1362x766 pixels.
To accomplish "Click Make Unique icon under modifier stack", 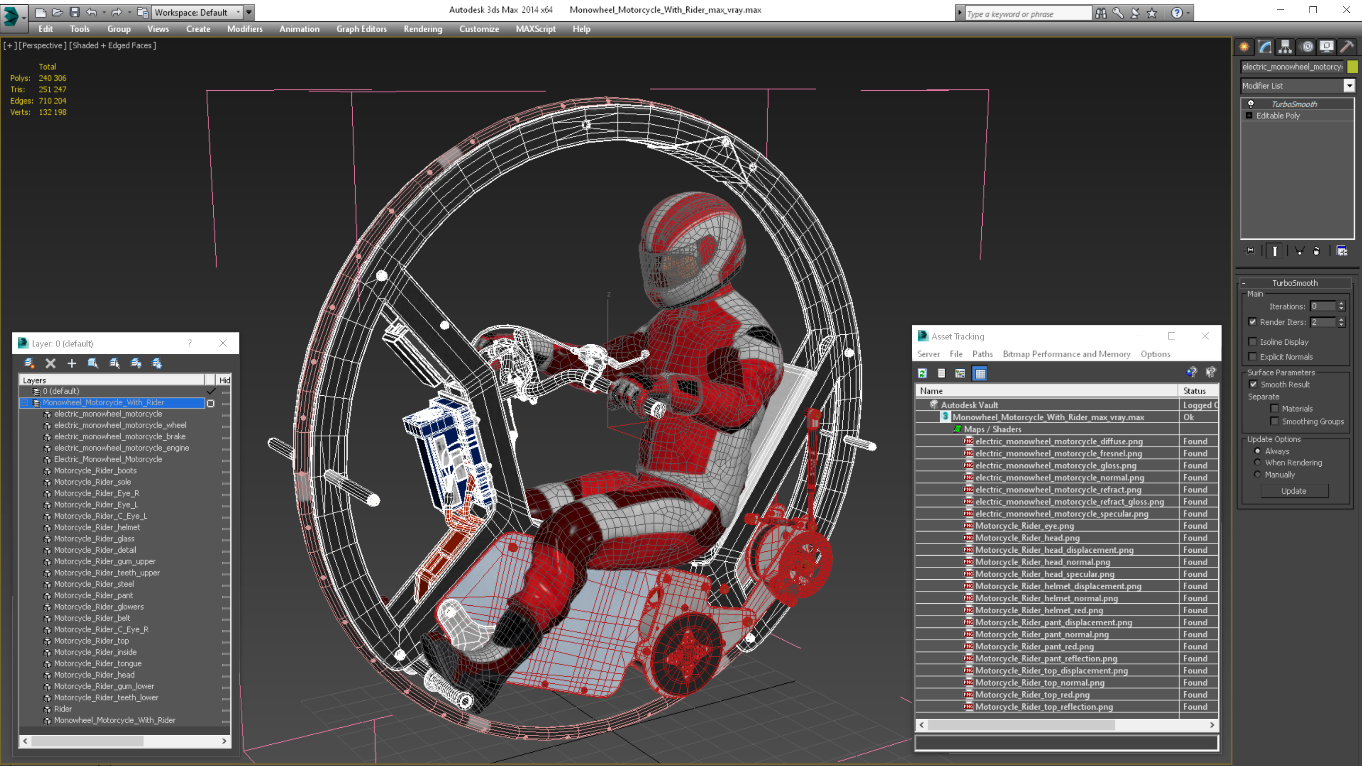I will click(x=1299, y=251).
